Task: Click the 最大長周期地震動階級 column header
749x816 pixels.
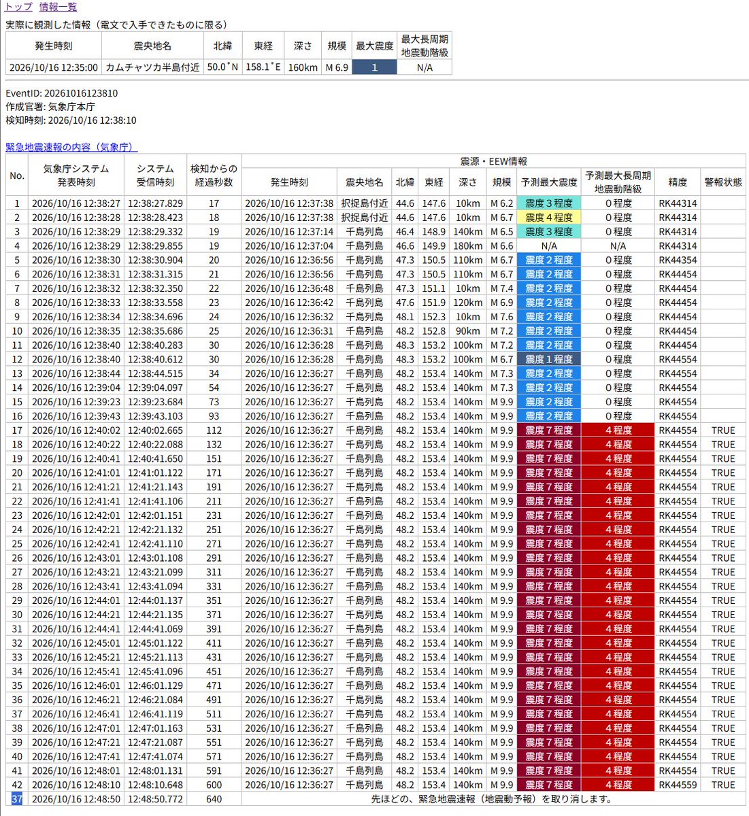Action: click(425, 46)
